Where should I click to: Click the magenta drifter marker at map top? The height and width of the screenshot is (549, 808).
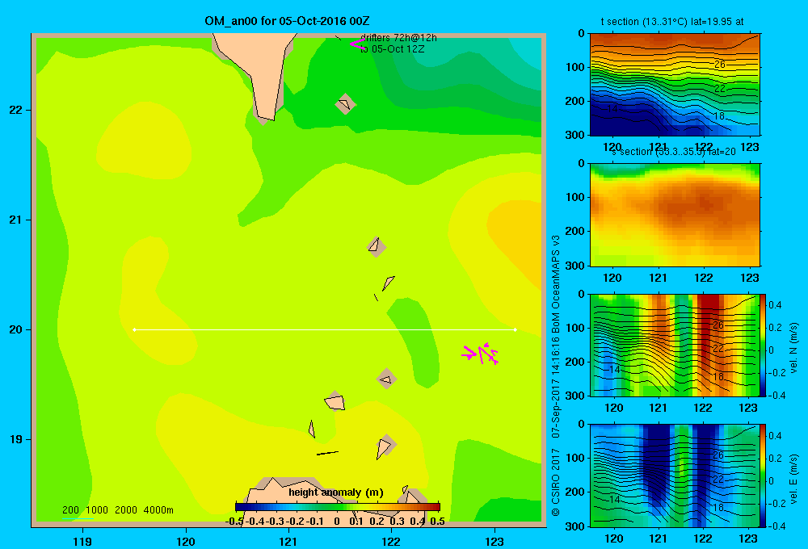point(356,44)
